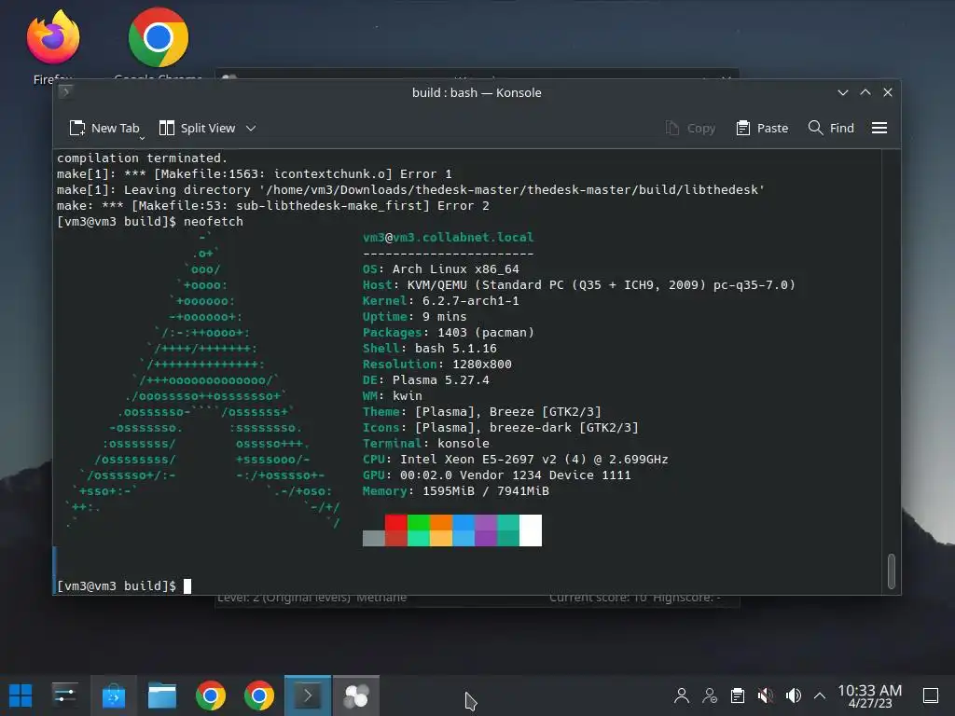The height and width of the screenshot is (716, 955).
Task: Expand the Split View dropdown chevron
Action: tap(251, 129)
